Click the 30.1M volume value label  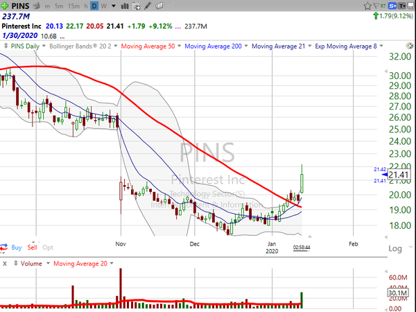pos(397,293)
